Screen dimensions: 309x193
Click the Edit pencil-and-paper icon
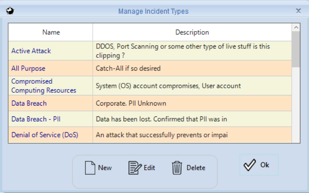(135, 167)
